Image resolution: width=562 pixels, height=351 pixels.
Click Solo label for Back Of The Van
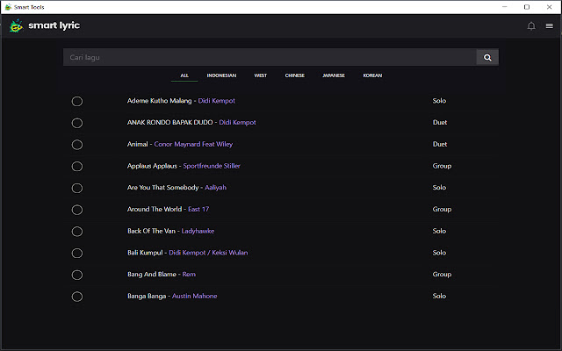click(439, 231)
